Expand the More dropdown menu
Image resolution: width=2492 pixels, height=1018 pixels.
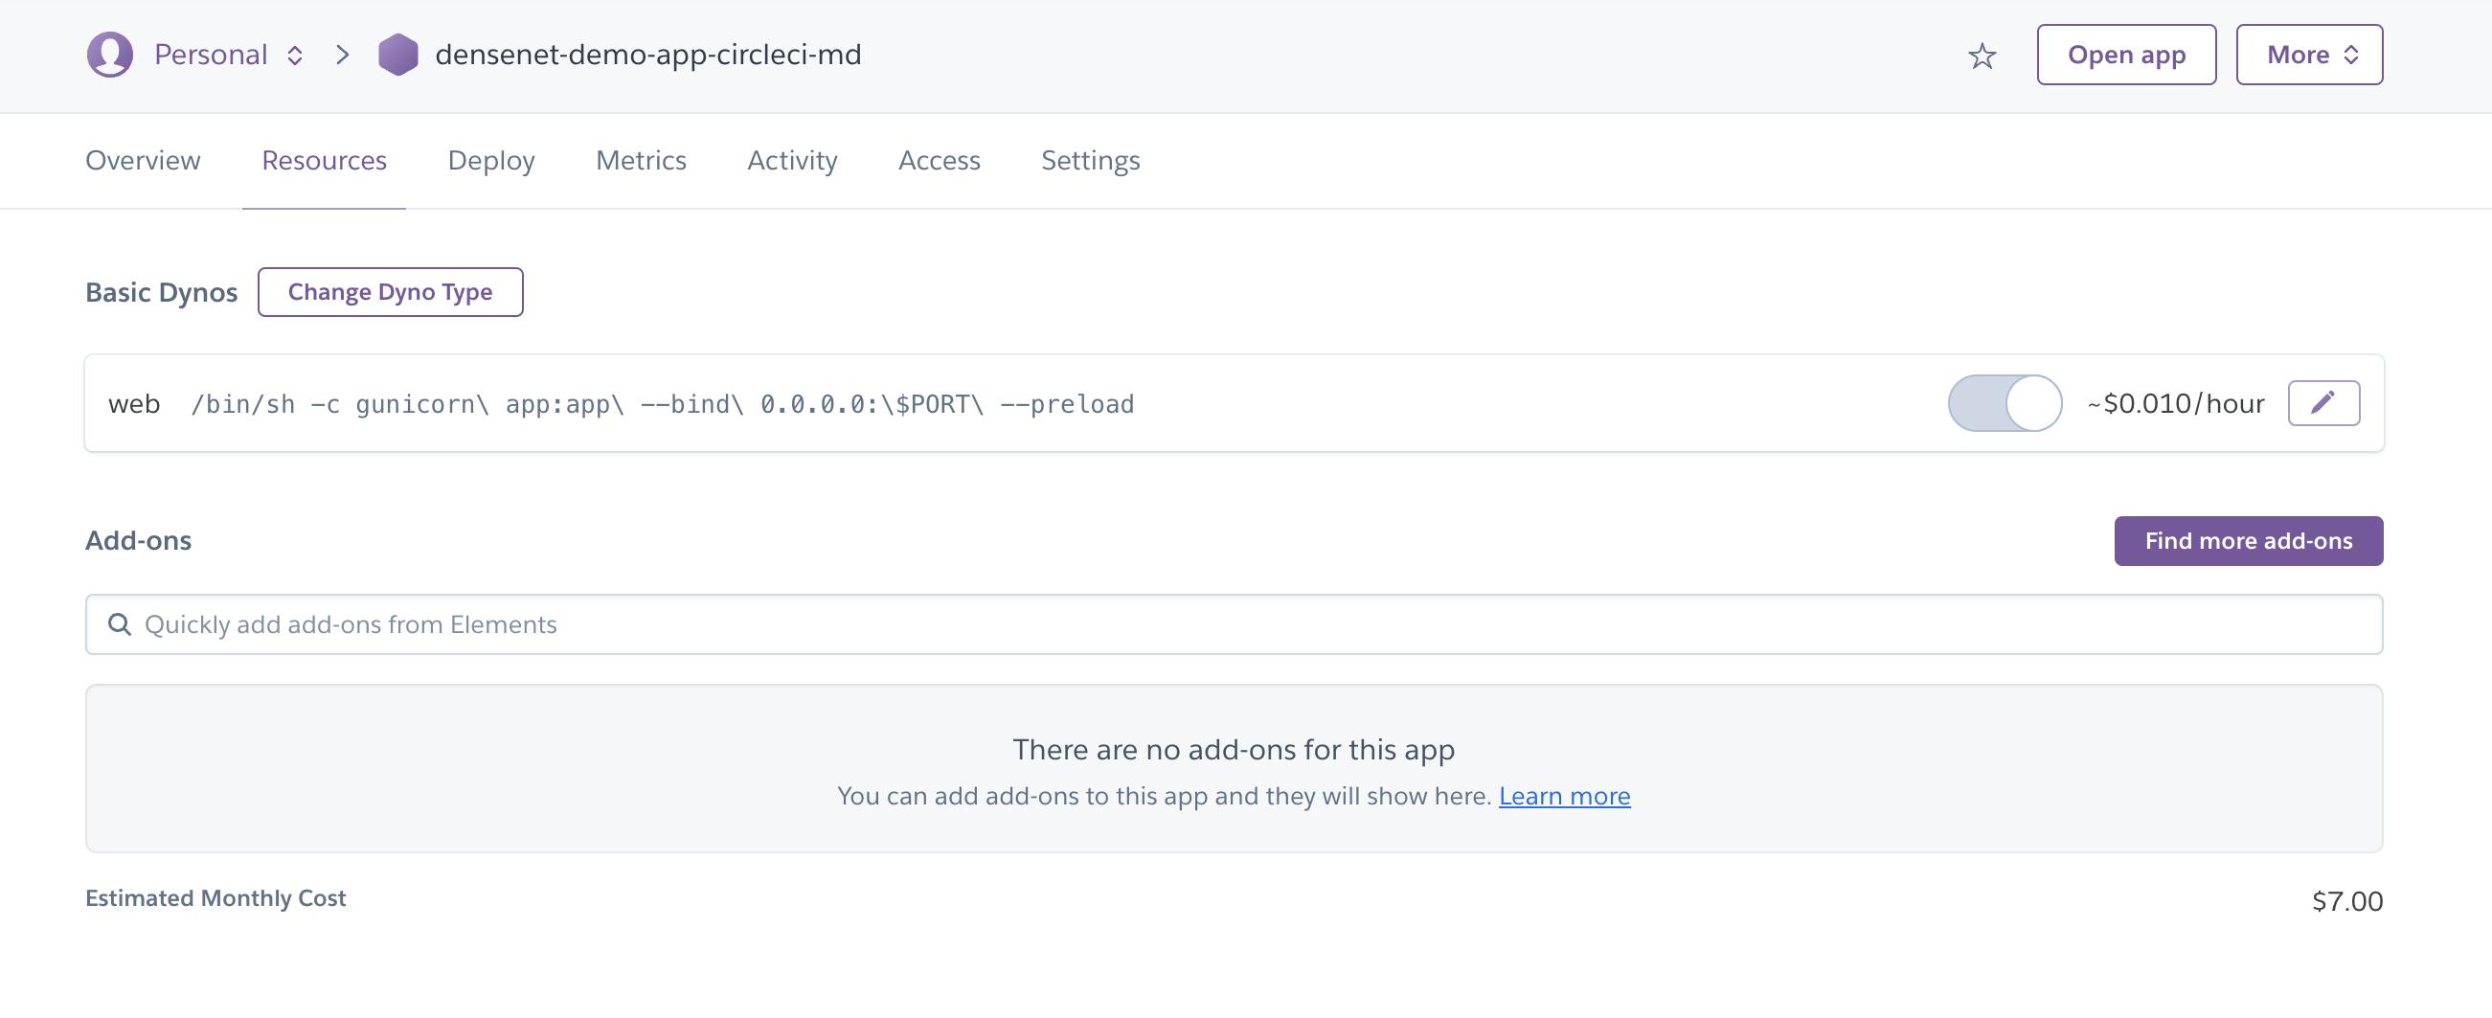click(2309, 56)
